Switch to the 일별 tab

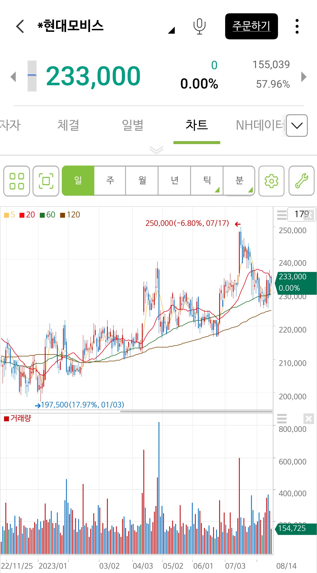click(132, 125)
